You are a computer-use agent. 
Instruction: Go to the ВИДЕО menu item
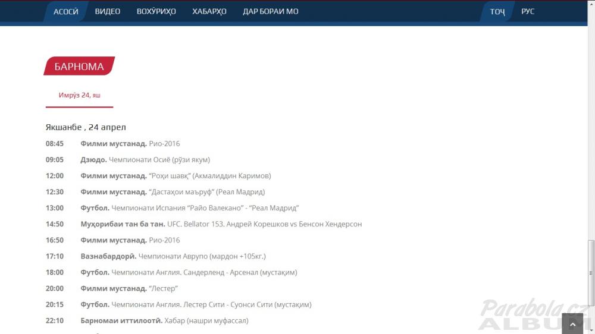107,11
